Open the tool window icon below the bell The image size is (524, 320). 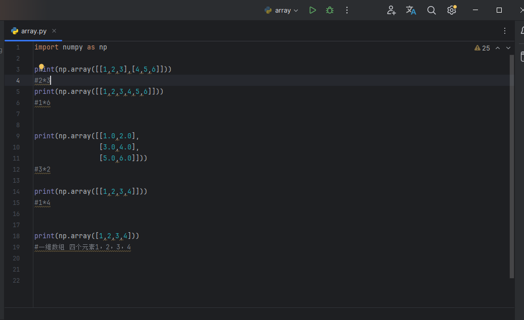(x=522, y=57)
